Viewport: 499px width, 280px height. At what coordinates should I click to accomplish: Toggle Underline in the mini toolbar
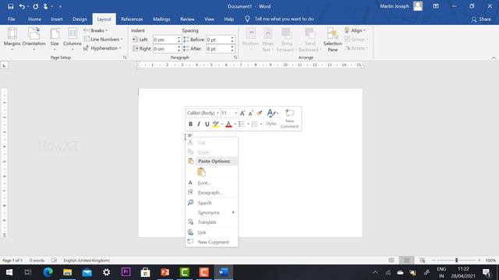[x=207, y=124]
